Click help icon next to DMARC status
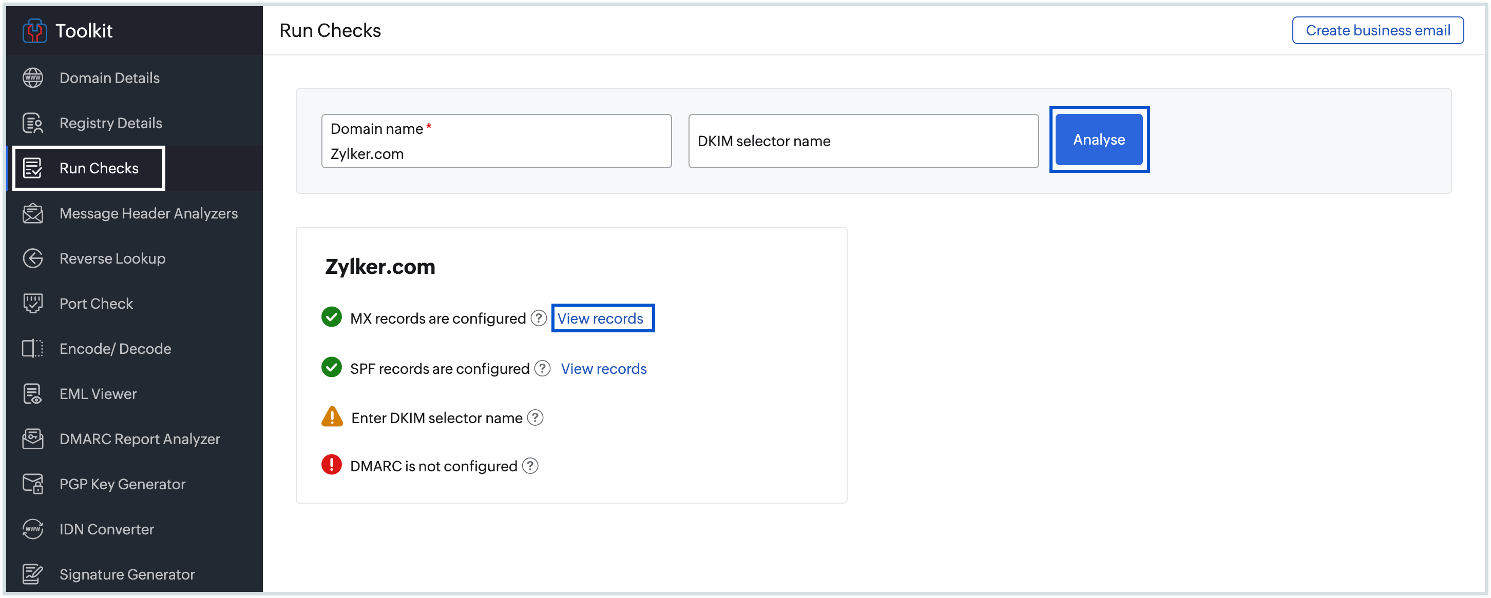Screen dimensions: 1491x598 (x=530, y=466)
